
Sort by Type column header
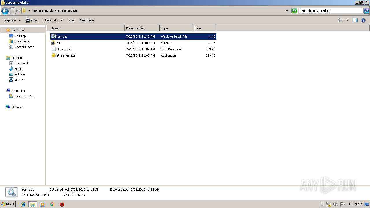(177, 28)
